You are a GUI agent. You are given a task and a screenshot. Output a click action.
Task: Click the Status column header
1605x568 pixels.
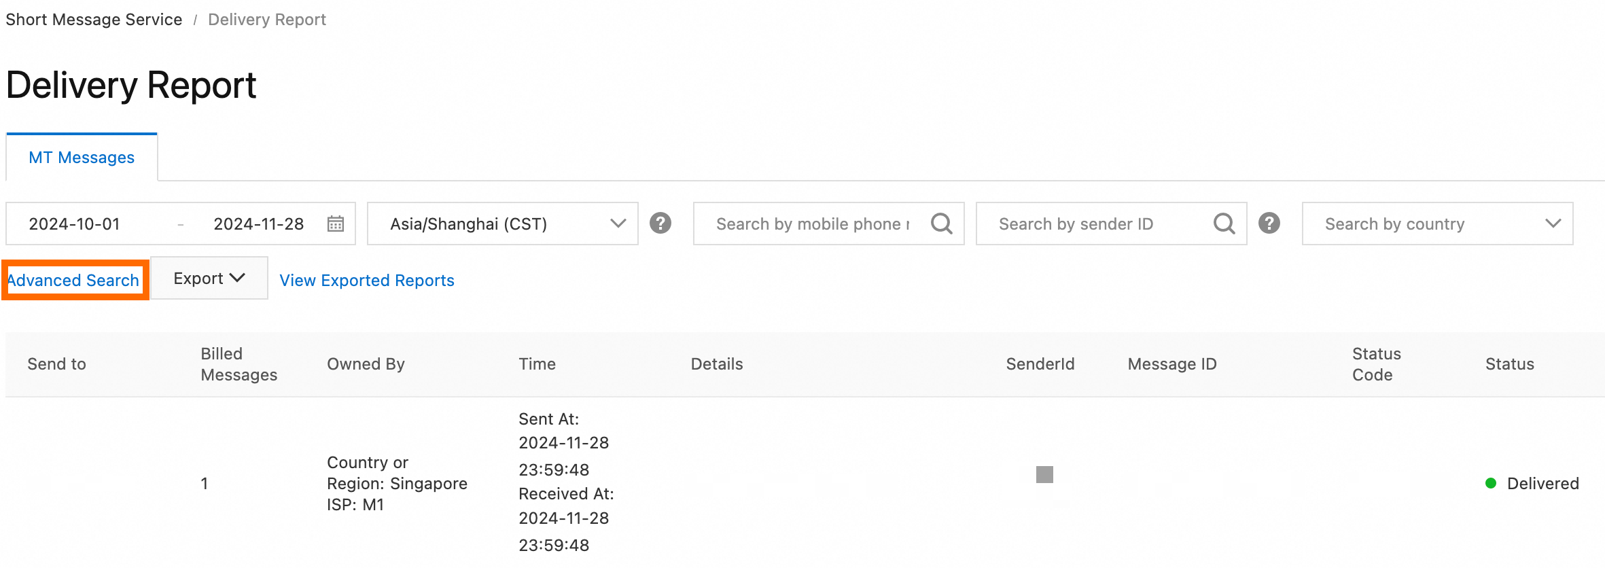1509,364
